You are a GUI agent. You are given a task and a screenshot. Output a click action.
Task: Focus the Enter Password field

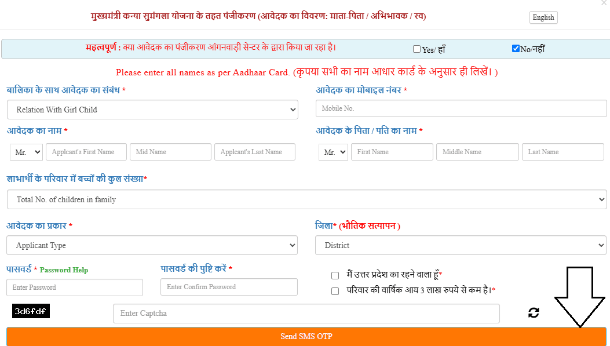click(75, 287)
